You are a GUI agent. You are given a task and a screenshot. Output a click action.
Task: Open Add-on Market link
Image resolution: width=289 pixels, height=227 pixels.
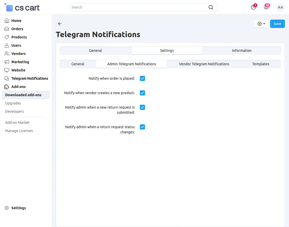(x=17, y=123)
